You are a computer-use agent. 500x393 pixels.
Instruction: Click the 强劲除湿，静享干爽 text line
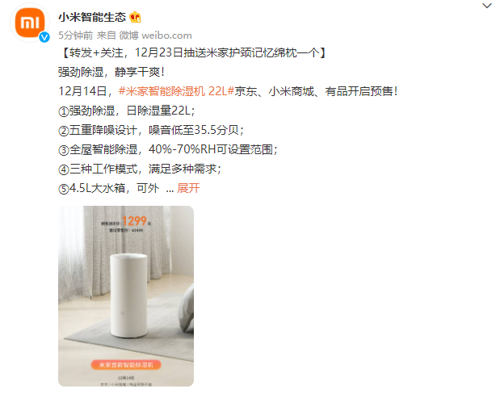pyautogui.click(x=111, y=72)
